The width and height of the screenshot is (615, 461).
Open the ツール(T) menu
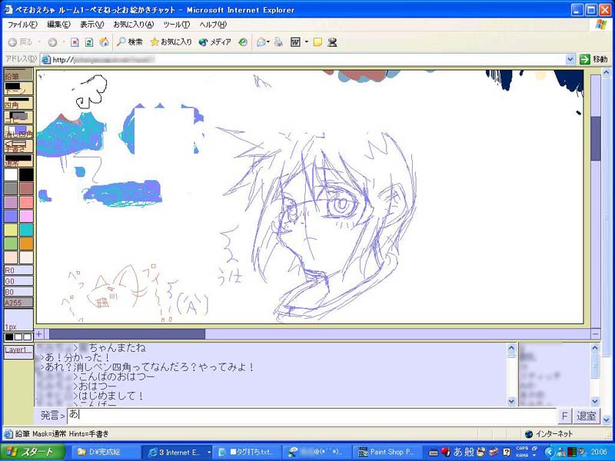point(176,25)
